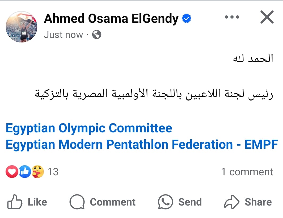Click the heart reaction icon
The height and width of the screenshot is (218, 283).
point(12,172)
